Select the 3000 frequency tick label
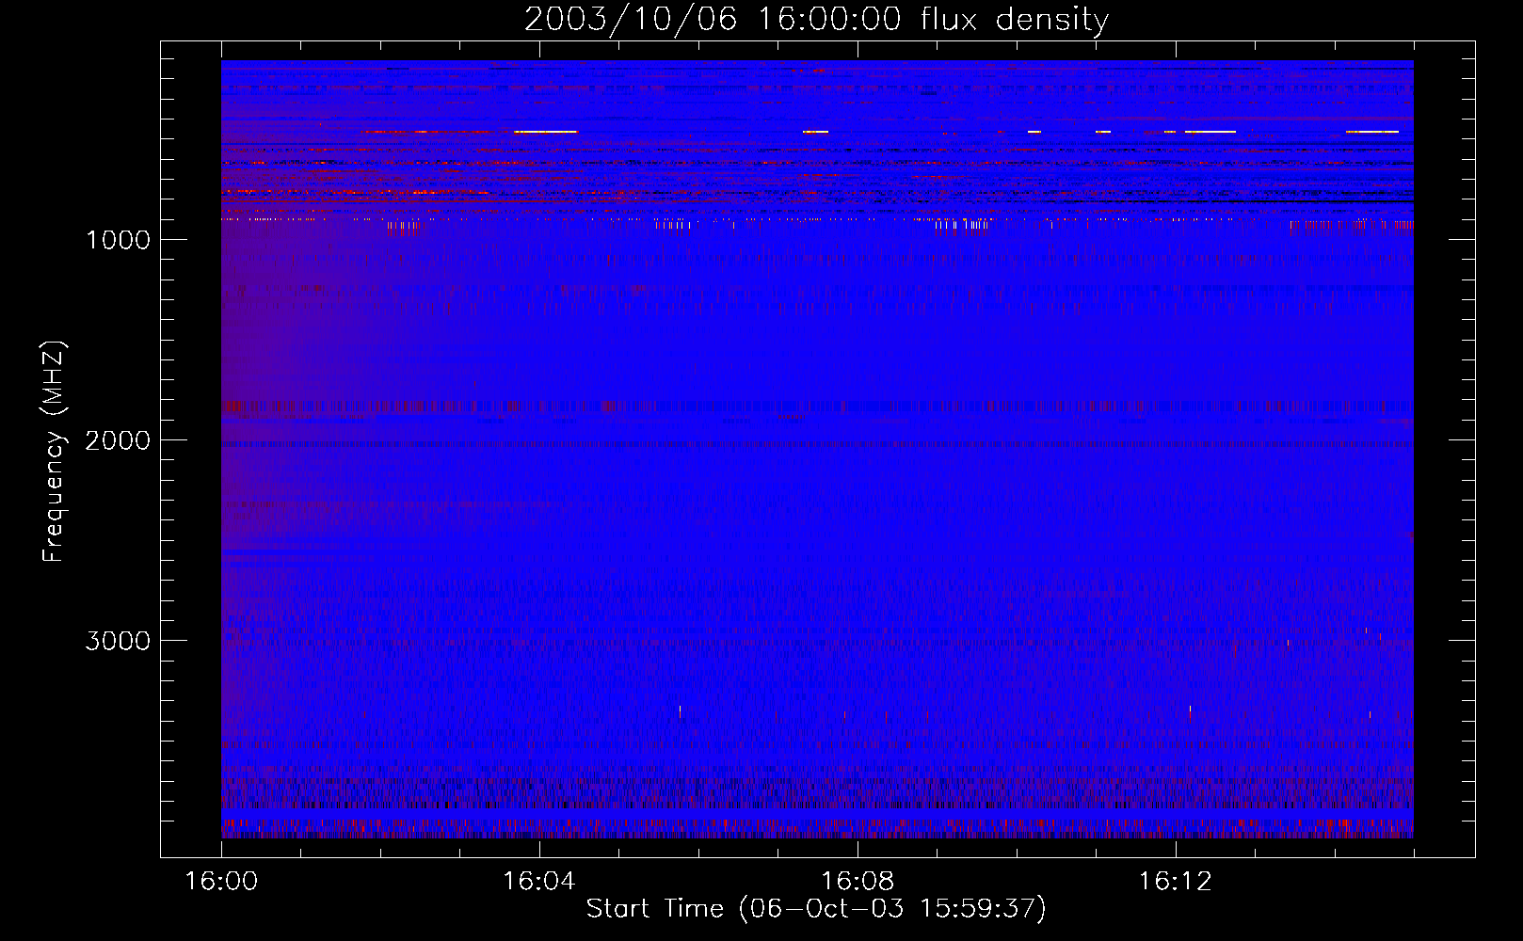Image resolution: width=1523 pixels, height=941 pixels. [118, 641]
